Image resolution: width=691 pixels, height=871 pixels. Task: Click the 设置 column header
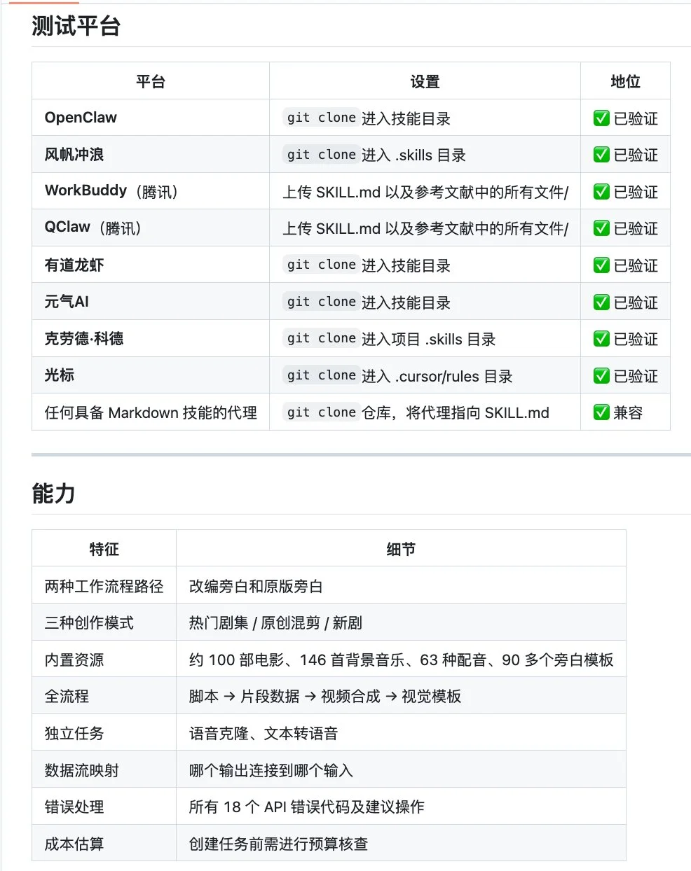tap(425, 81)
